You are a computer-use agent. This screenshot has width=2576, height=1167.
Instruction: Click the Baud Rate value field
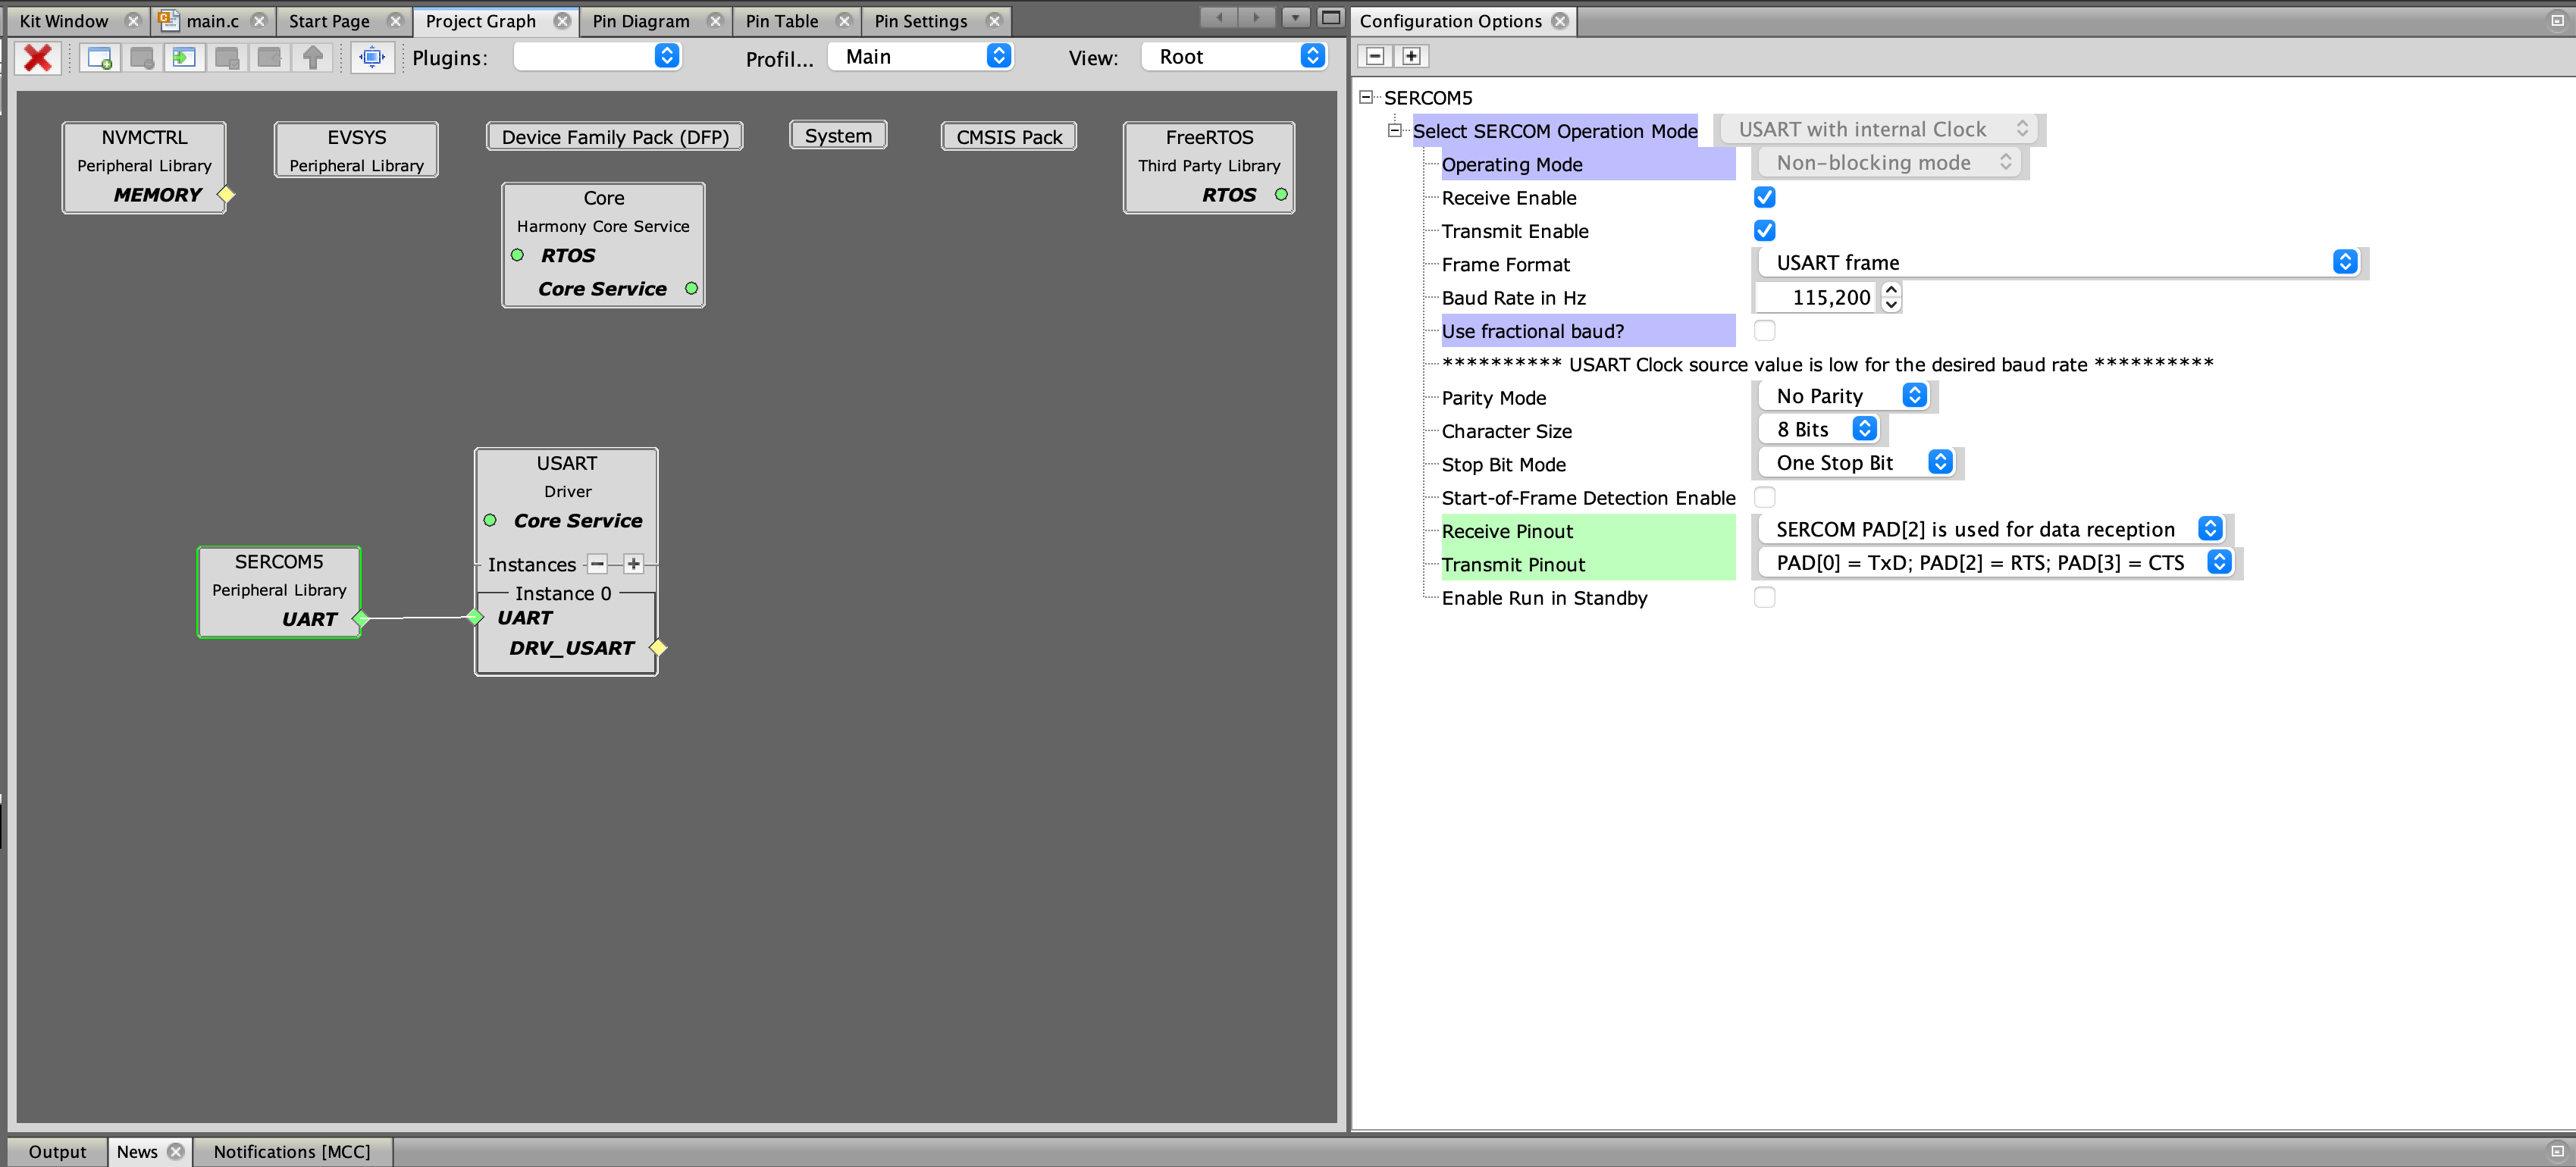point(1816,297)
